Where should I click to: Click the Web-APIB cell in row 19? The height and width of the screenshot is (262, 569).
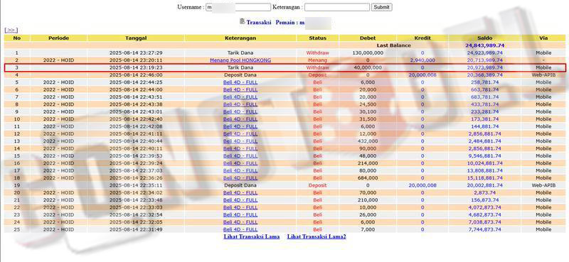(x=543, y=185)
